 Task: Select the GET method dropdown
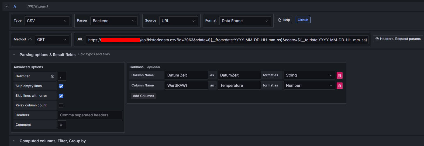click(x=52, y=40)
